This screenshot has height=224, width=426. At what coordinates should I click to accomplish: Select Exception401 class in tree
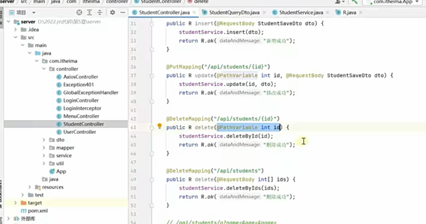click(x=79, y=85)
